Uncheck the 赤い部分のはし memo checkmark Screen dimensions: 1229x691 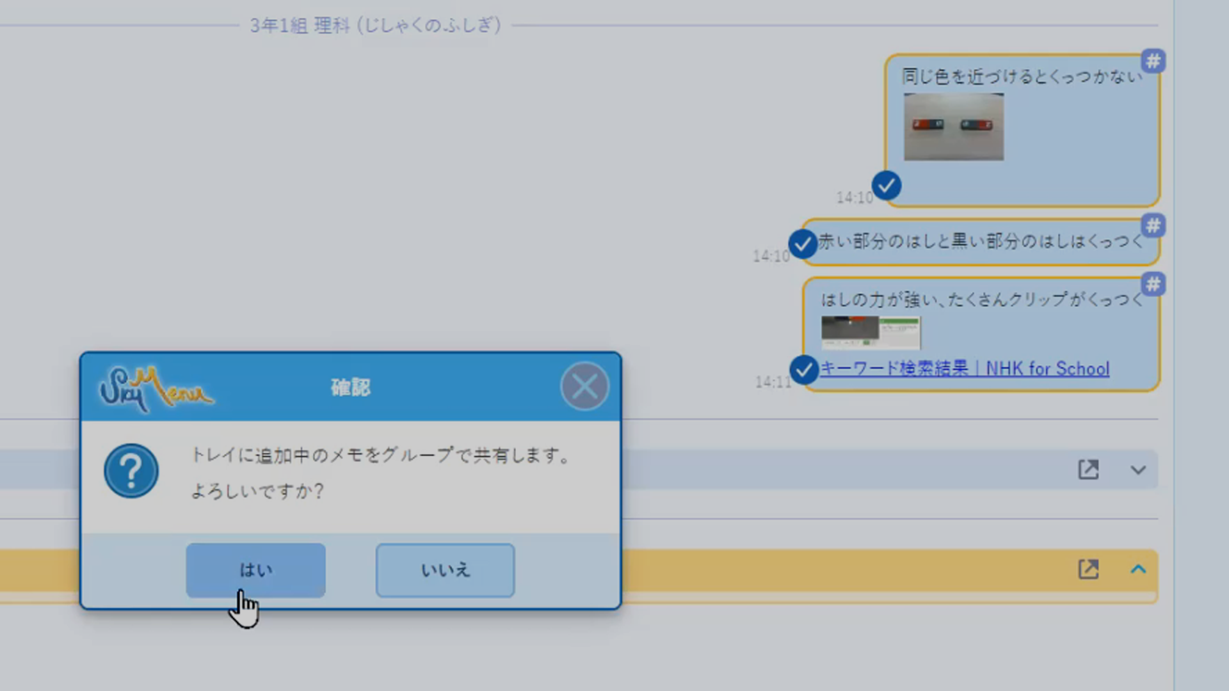tap(802, 244)
